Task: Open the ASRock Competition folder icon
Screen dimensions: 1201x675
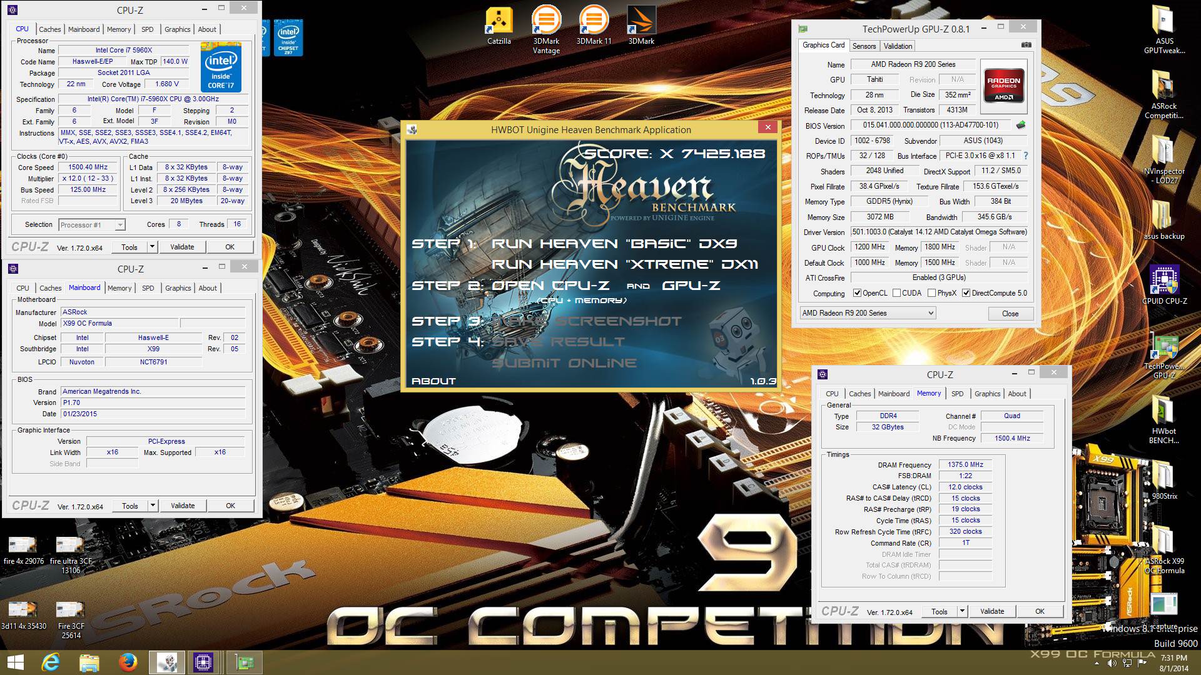Action: tap(1164, 94)
